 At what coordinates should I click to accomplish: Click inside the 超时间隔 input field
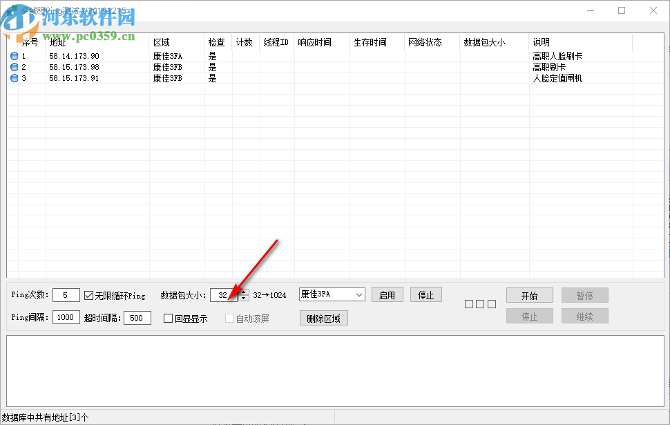click(x=136, y=317)
